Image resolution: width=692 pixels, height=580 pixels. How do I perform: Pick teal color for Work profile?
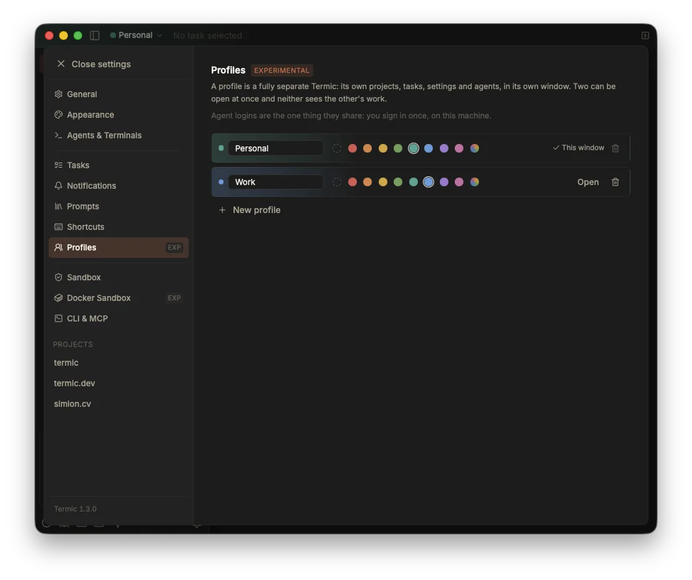413,182
